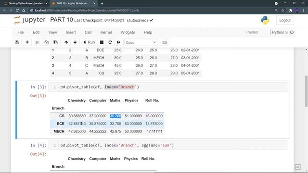Open the Edit menu
This screenshot has width=308, height=173.
coord(36,32)
